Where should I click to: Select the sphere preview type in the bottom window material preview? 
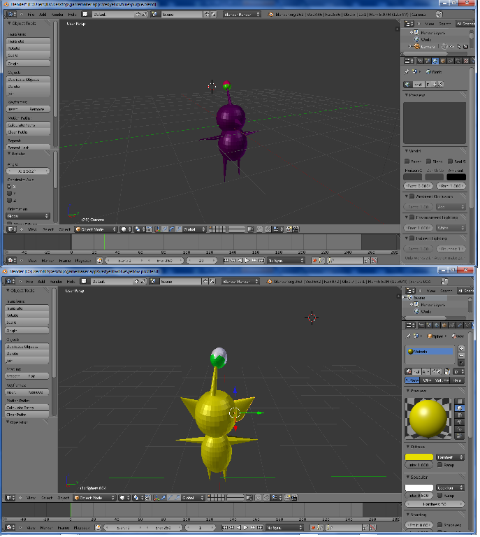click(x=459, y=408)
